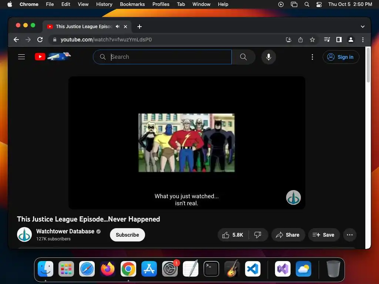Open the Bookmarks menu
379x284 pixels.
132,4
